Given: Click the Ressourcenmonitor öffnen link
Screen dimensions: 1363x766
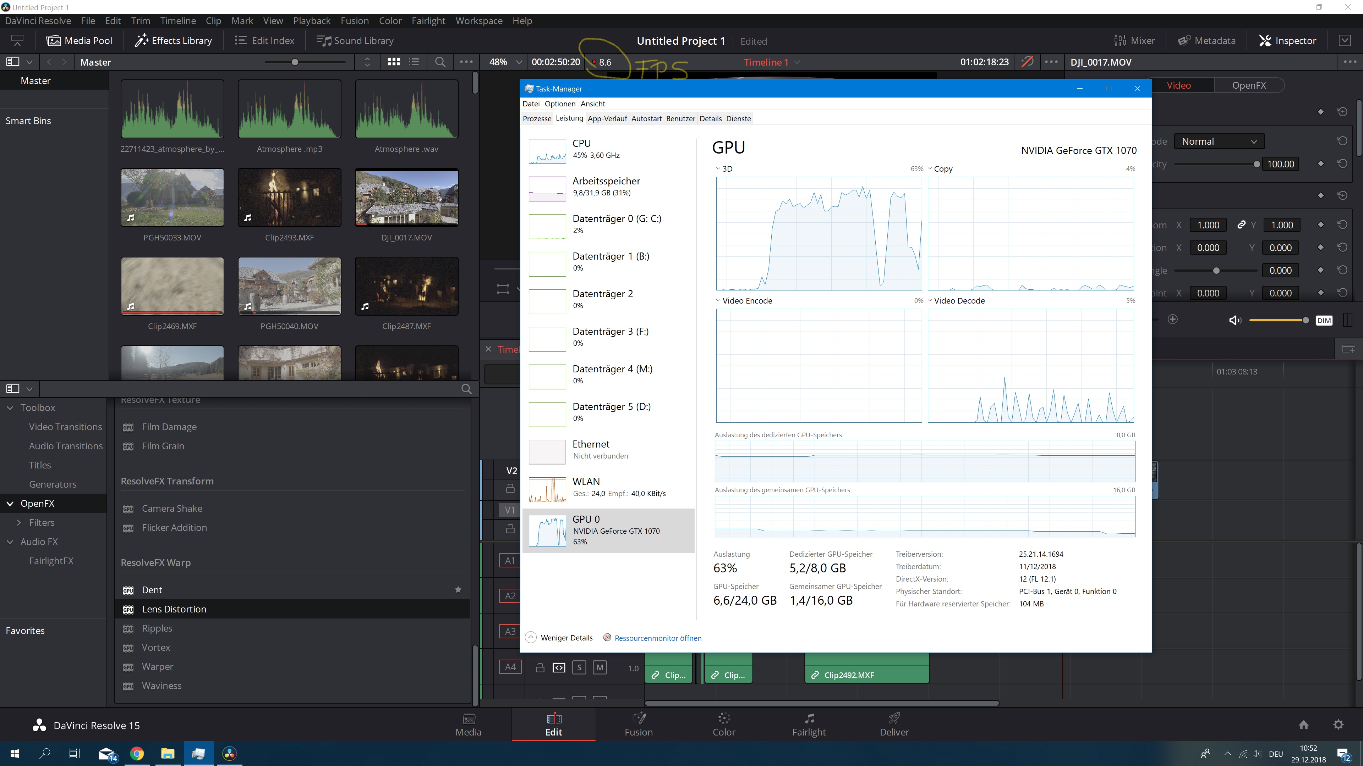Looking at the screenshot, I should (658, 638).
